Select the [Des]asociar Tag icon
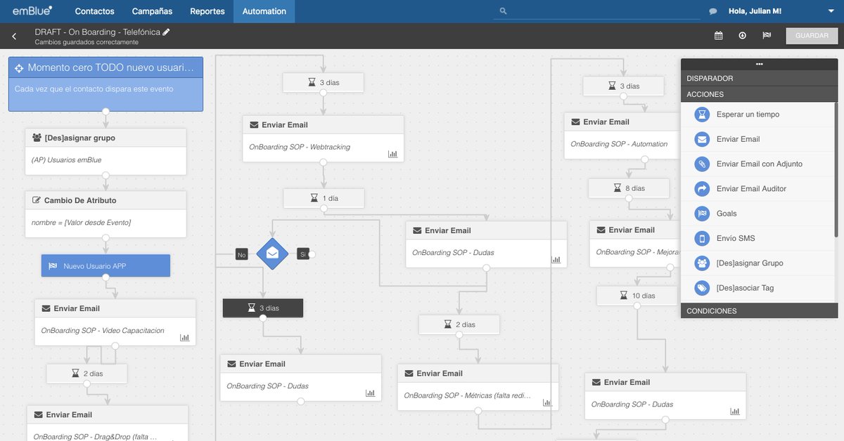The image size is (844, 441). click(x=702, y=288)
